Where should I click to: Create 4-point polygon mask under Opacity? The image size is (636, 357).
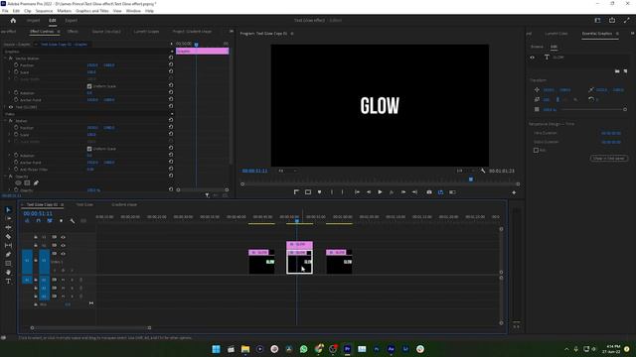[27, 182]
